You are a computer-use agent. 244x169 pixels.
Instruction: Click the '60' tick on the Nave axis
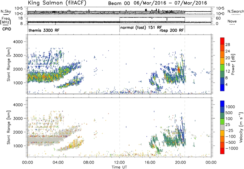(218, 18)
